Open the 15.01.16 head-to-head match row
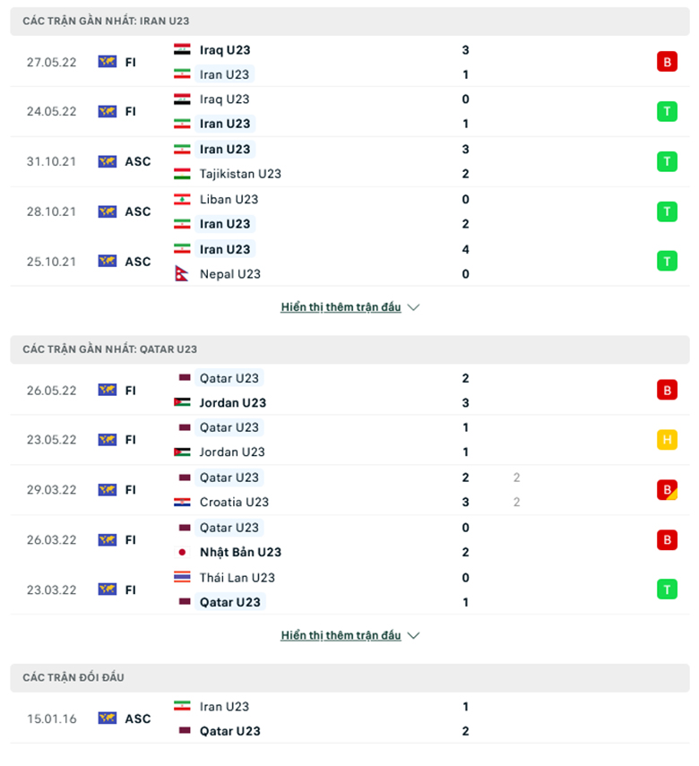 [x=349, y=719]
